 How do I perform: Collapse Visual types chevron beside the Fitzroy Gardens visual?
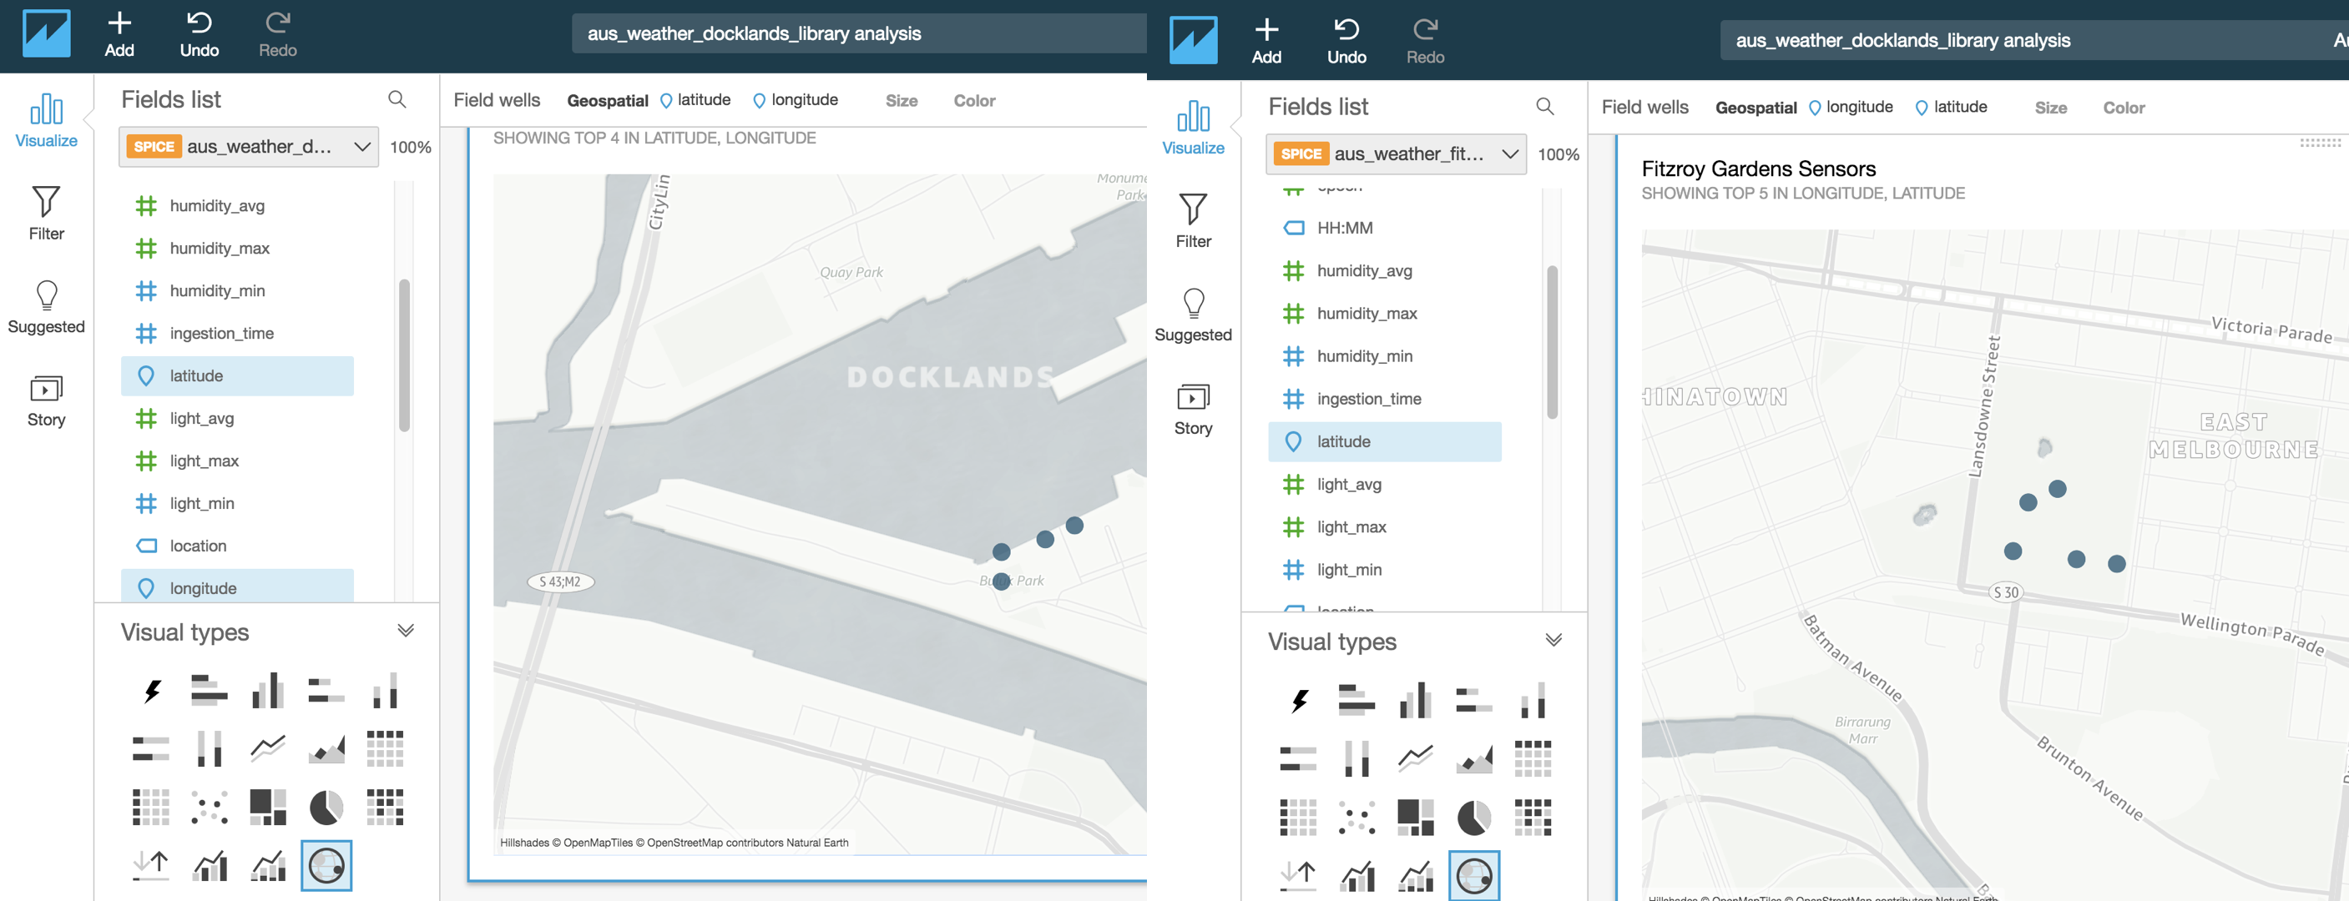pyautogui.click(x=1553, y=641)
